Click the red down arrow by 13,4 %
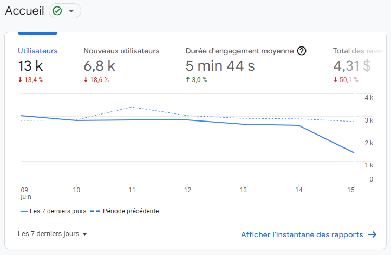Image resolution: width=391 pixels, height=255 pixels. tap(20, 80)
